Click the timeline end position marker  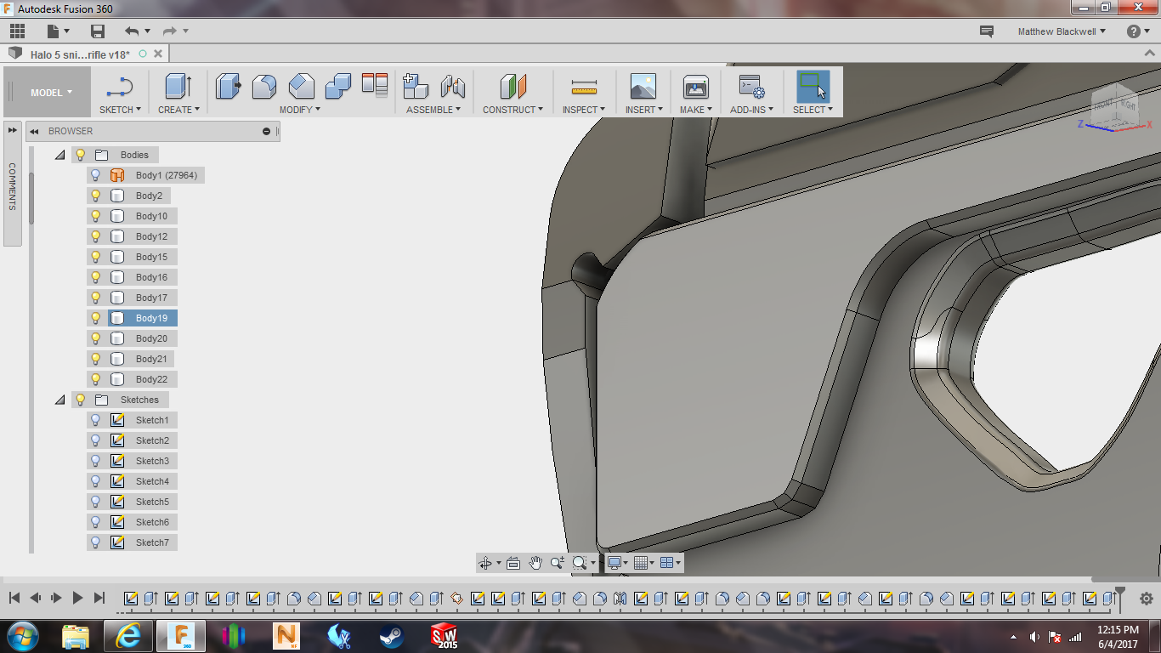1120,598
